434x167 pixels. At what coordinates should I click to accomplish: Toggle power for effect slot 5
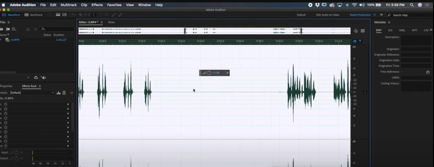(6, 123)
